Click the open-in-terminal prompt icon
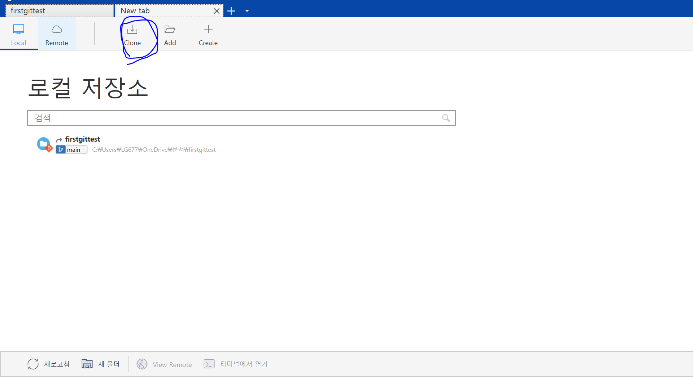 click(x=209, y=364)
